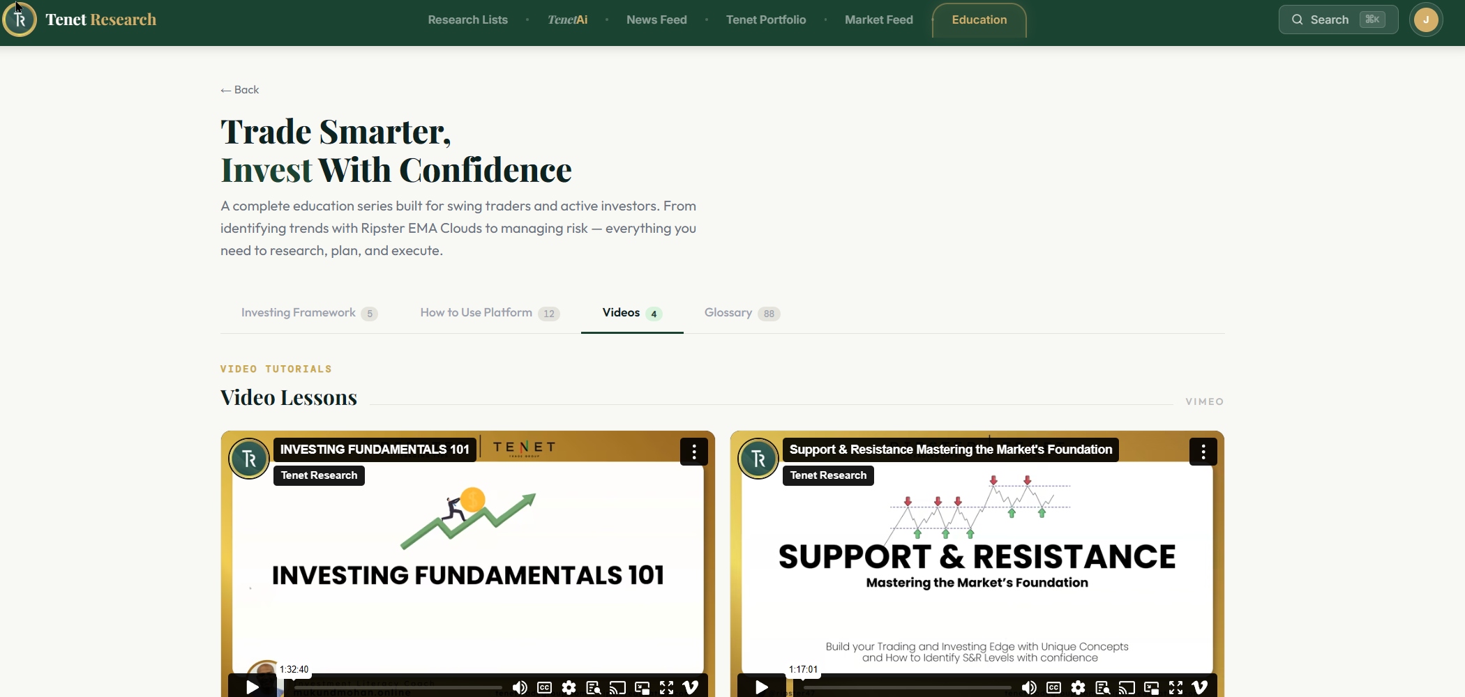Select the Education nav item
Image resolution: width=1465 pixels, height=697 pixels.
(979, 20)
